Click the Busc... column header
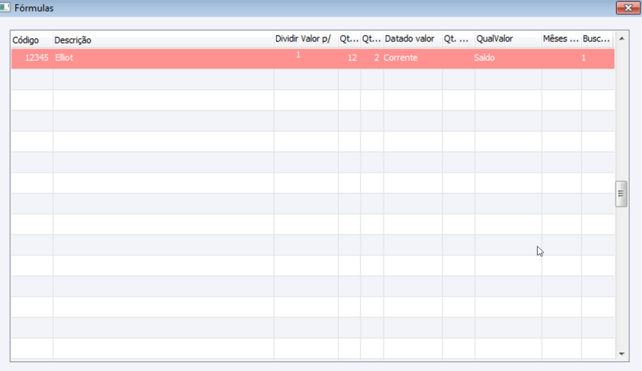 597,39
